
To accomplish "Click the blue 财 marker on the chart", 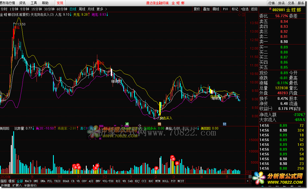I will (x=225, y=124).
